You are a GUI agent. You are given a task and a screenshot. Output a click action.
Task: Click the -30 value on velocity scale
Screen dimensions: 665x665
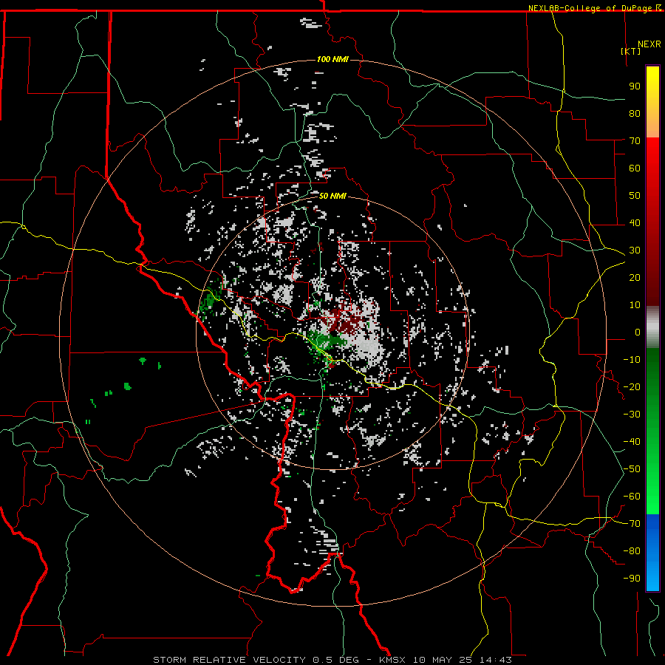point(632,415)
